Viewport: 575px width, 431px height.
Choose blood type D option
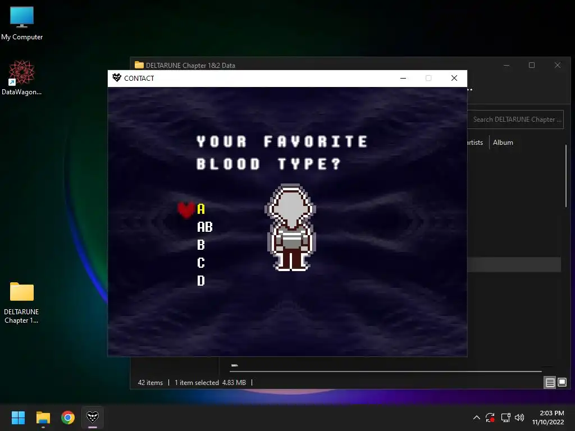coord(200,281)
